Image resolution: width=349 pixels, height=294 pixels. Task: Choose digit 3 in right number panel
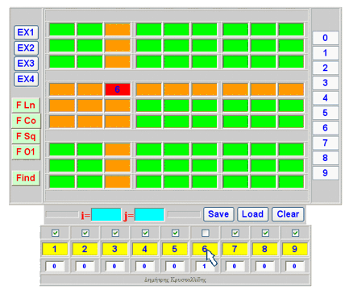click(x=326, y=83)
